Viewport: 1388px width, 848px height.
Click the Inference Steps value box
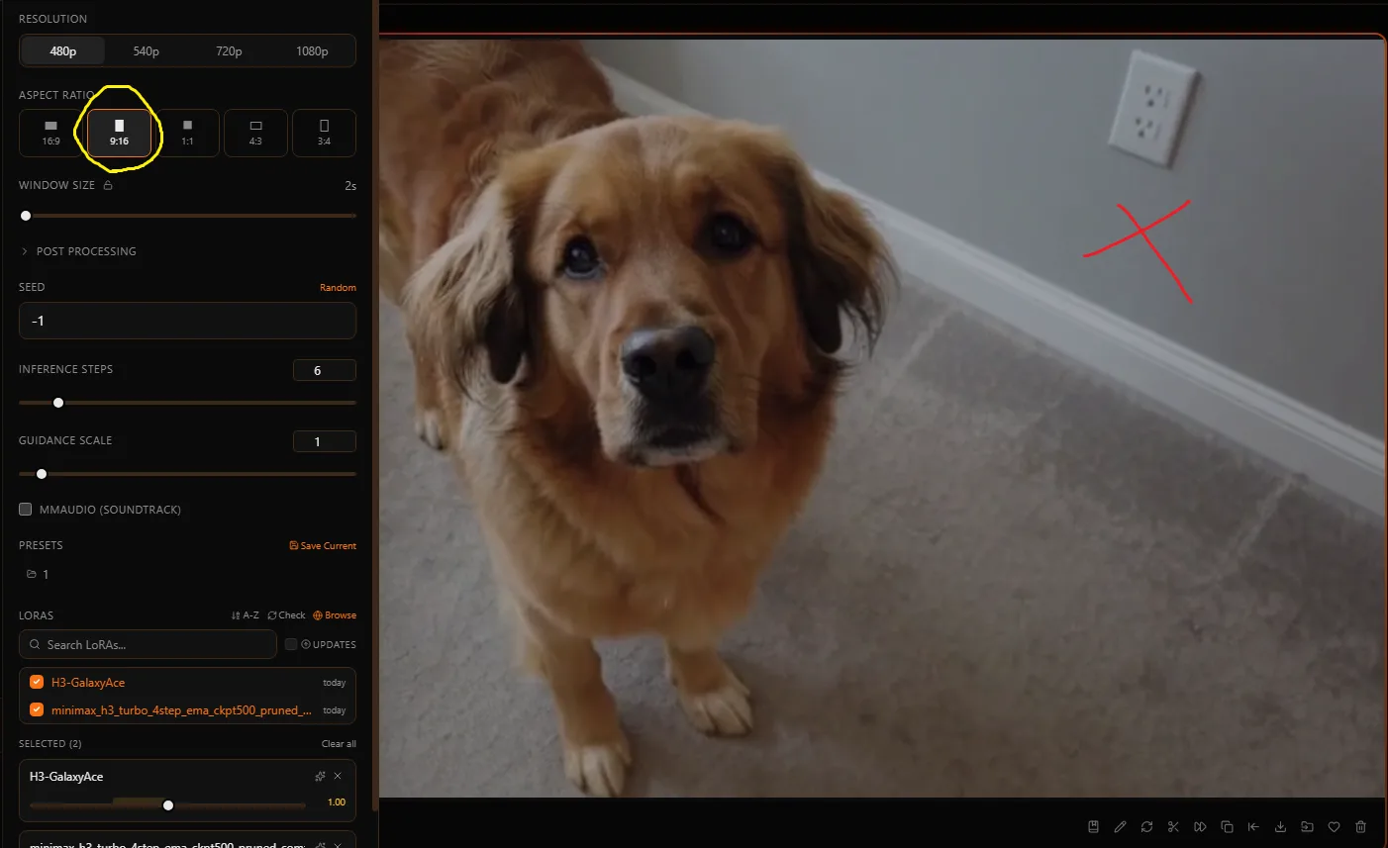click(325, 370)
